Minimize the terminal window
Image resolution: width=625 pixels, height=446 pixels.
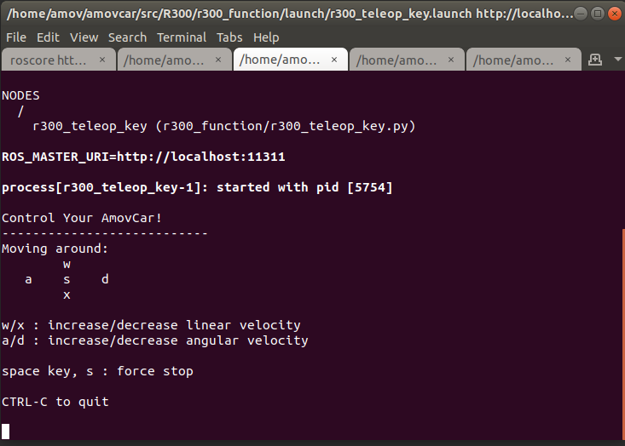click(x=581, y=14)
